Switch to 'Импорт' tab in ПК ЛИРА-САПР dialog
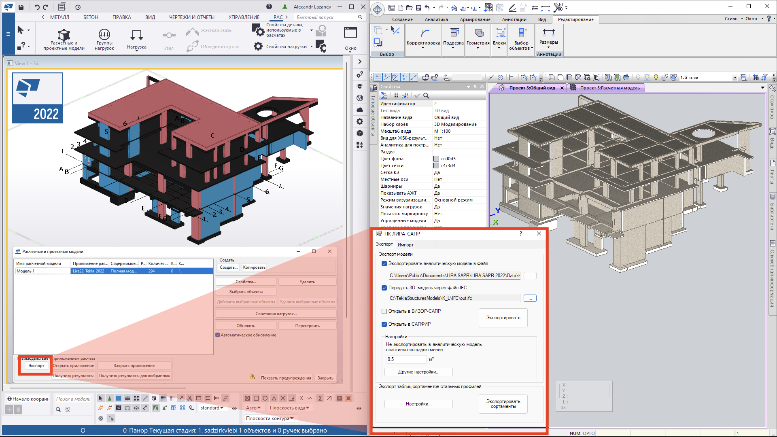Viewport: 777px width, 437px height. point(405,245)
